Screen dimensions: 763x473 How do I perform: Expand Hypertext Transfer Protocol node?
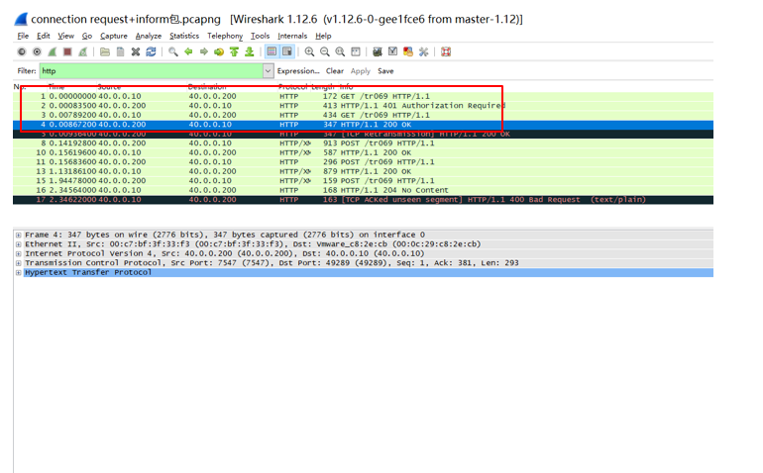tap(19, 273)
